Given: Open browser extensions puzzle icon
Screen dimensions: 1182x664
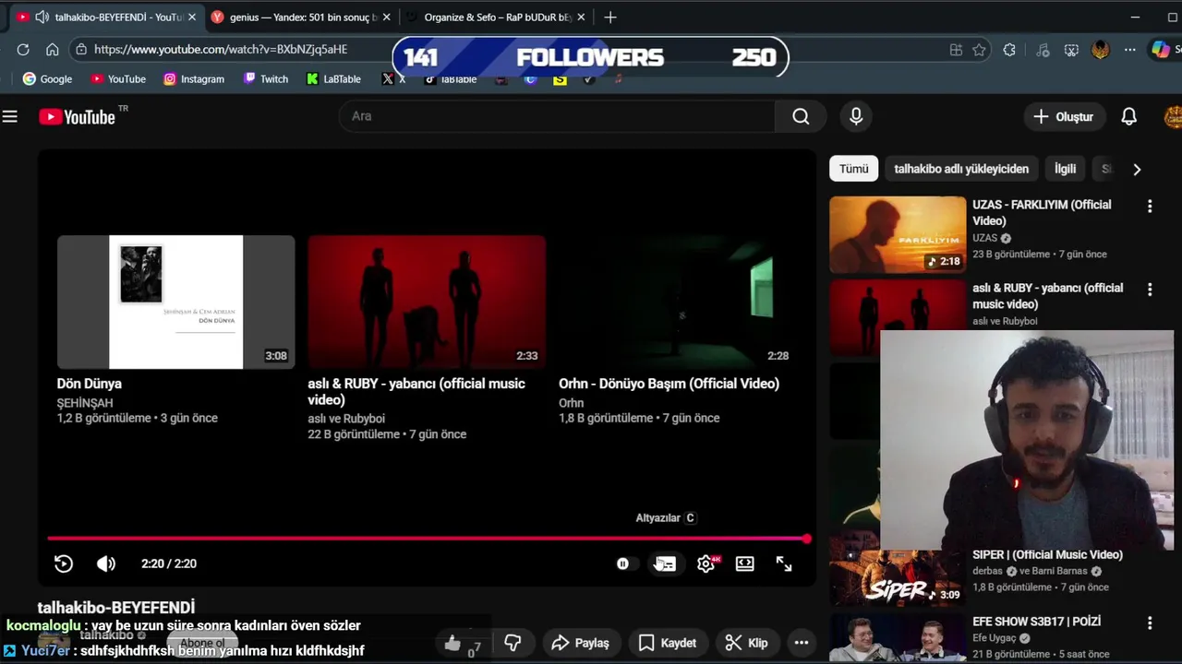Looking at the screenshot, I should coord(1009,50).
